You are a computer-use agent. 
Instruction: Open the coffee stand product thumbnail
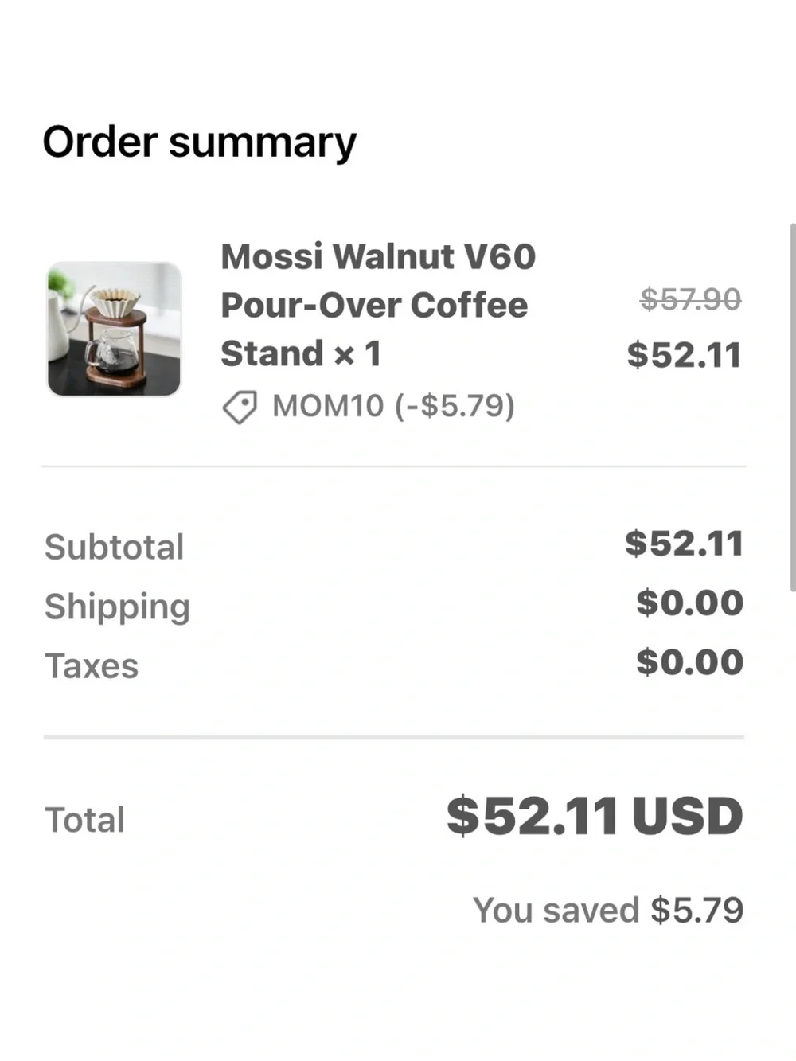pyautogui.click(x=115, y=329)
